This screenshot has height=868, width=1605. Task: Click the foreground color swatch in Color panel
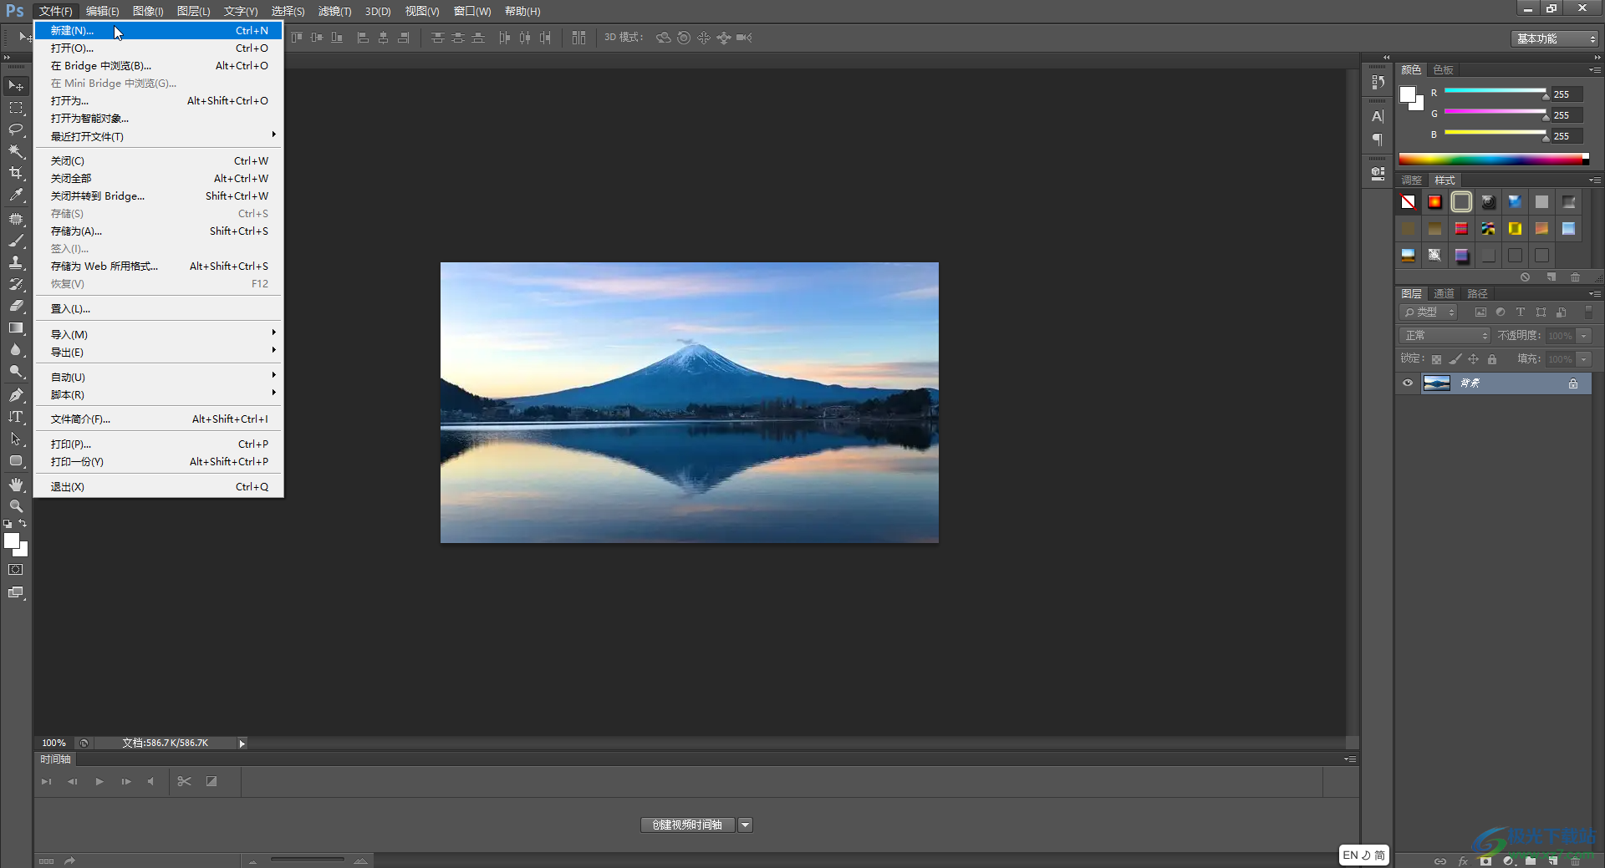tap(1408, 94)
